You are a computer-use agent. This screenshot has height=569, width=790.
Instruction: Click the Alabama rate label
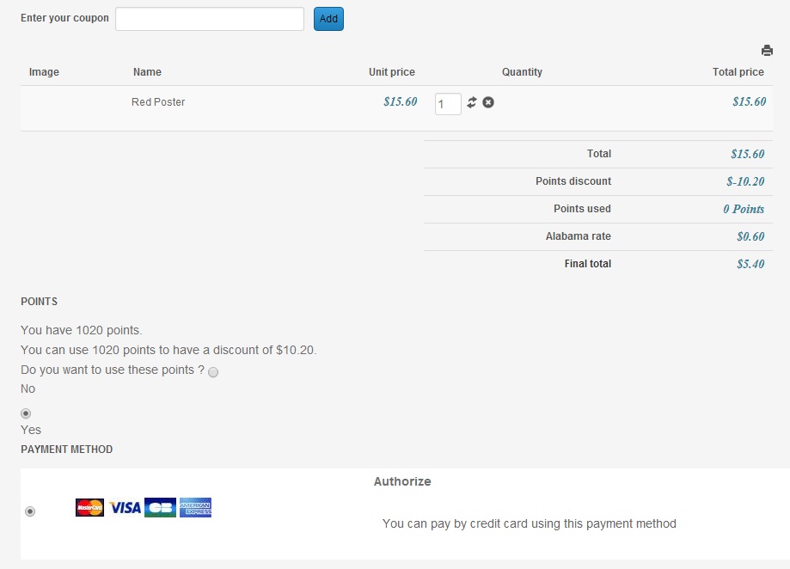click(x=578, y=236)
